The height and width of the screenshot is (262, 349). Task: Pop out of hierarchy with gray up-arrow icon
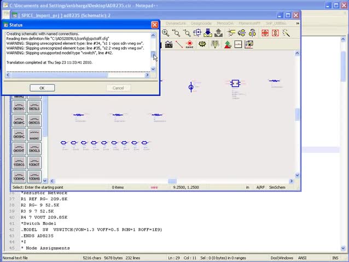pos(219,33)
